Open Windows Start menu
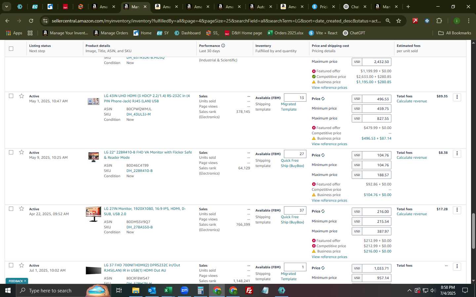This screenshot has height=297, width=476. point(8,290)
